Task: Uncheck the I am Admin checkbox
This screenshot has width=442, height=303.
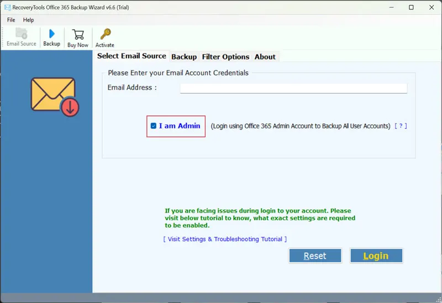Action: coord(154,126)
